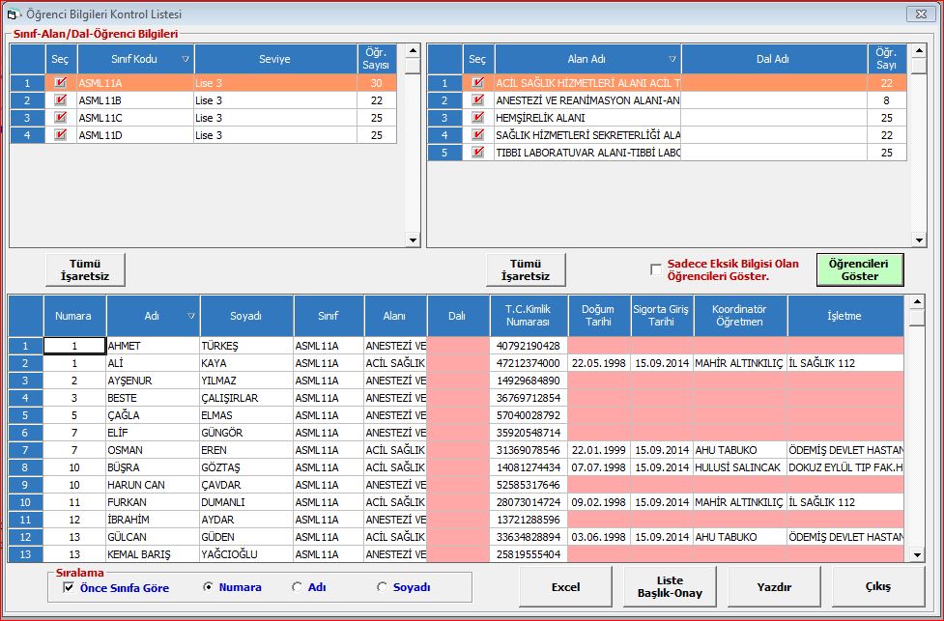The image size is (944, 621).
Task: Open the Alan Adı column filter arrow
Action: (x=672, y=60)
